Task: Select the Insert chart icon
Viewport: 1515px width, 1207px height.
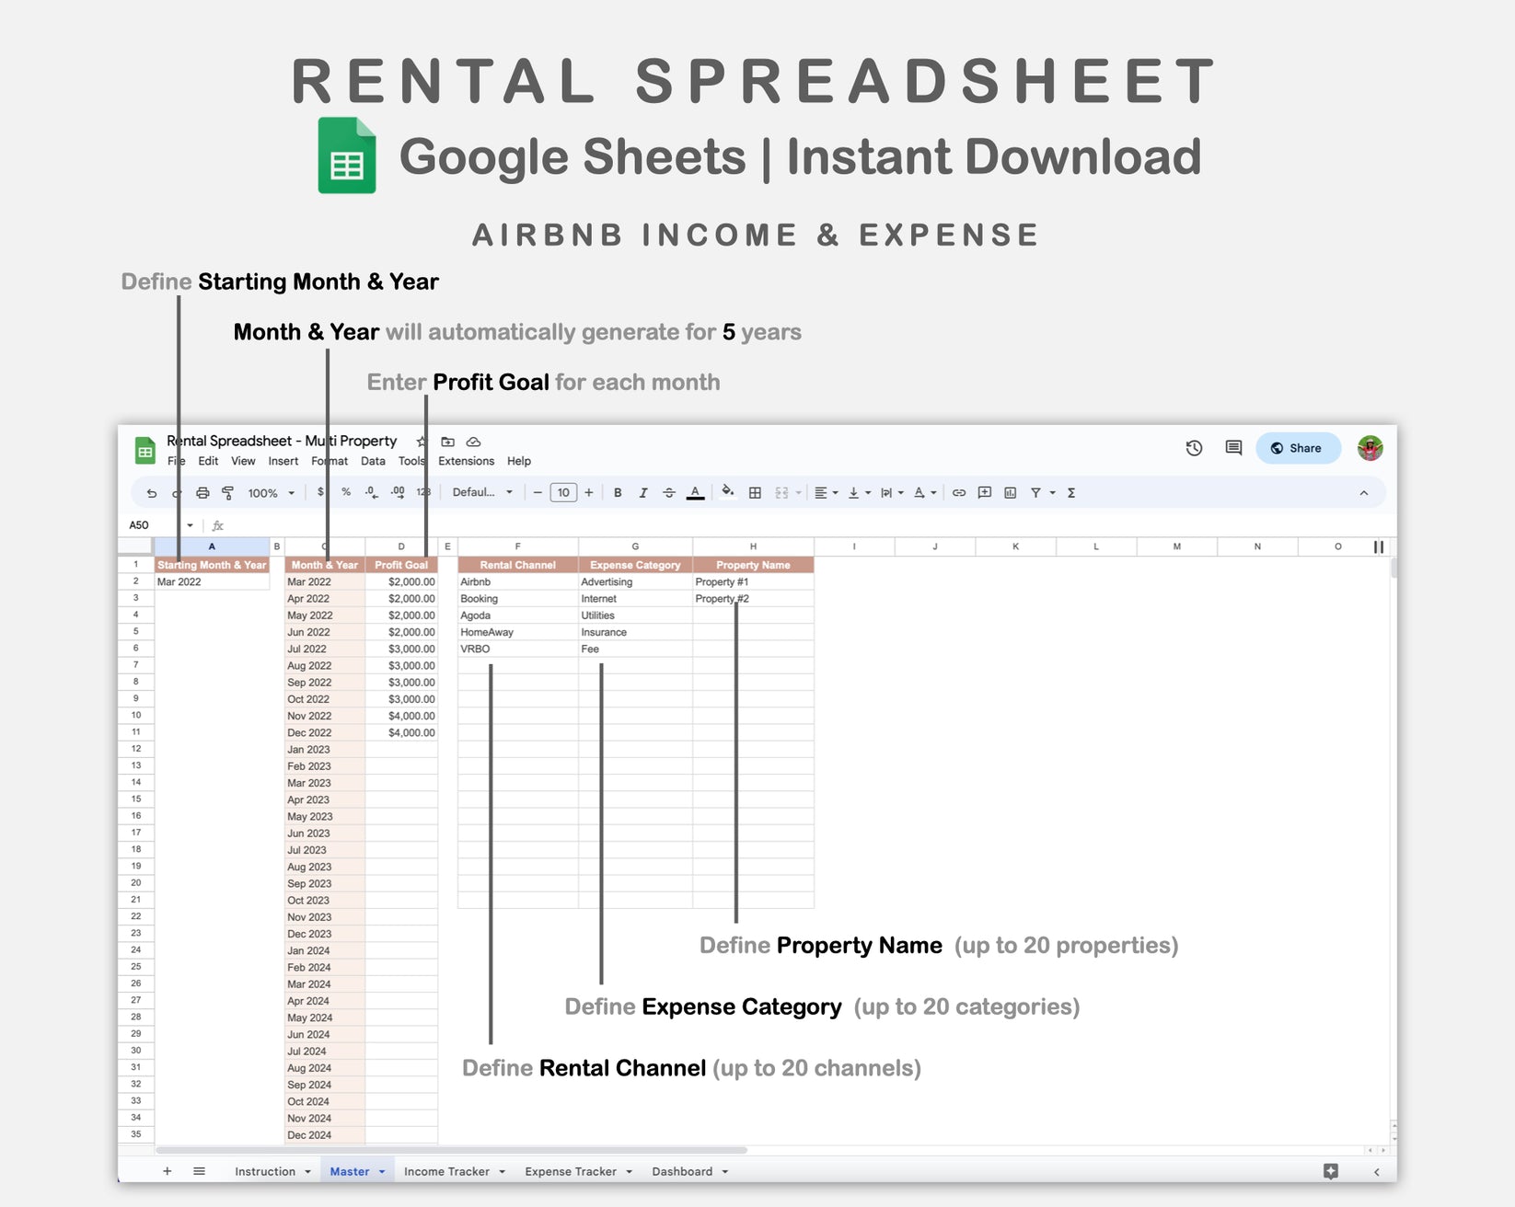Action: 1007,492
